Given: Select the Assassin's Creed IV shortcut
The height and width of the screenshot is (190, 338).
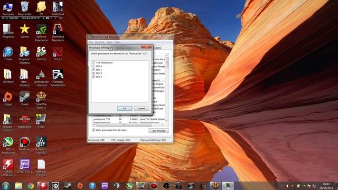Looking at the screenshot, I should (x=41, y=145).
